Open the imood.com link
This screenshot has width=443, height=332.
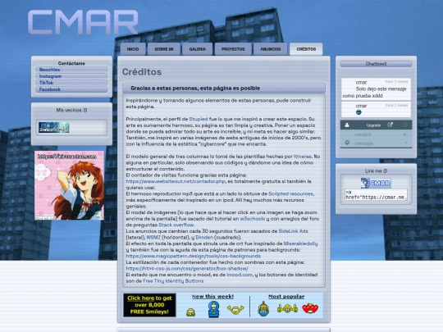click(239, 275)
